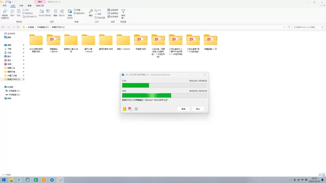Select 本地磁盘 (C:) in the navigation pane
Viewport: 326px width, 183px height.
(14, 91)
